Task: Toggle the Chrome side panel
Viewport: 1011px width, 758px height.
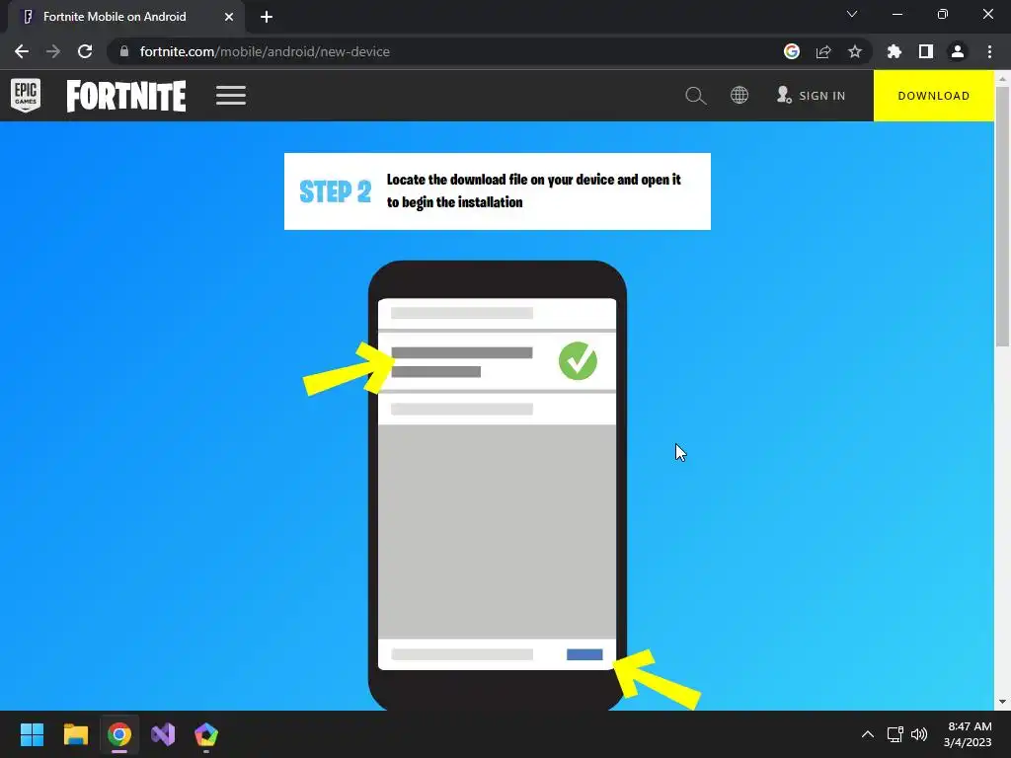Action: tap(926, 51)
